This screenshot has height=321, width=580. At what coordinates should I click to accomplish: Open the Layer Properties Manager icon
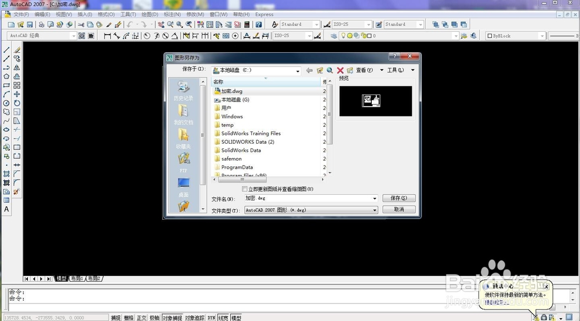(x=333, y=36)
